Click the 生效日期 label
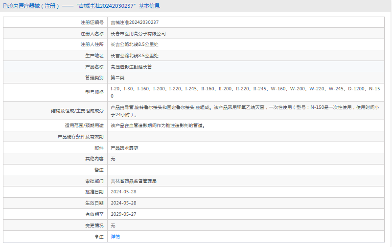Screen dimensions: 392x247 pyautogui.click(x=94, y=203)
